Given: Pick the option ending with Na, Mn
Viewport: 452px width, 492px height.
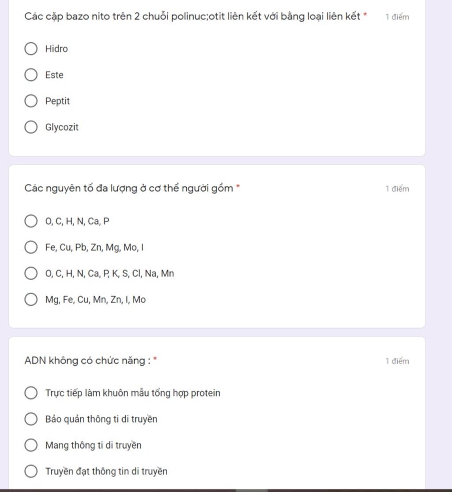Looking at the screenshot, I should (x=31, y=273).
